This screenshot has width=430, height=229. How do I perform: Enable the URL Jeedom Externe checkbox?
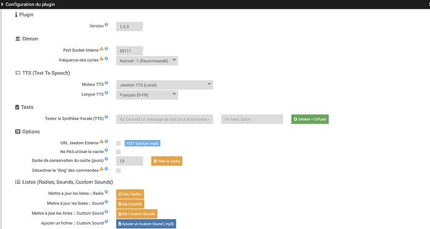pos(118,143)
